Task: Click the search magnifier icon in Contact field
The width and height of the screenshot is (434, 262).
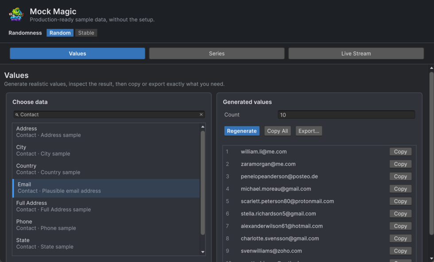Action: point(17,115)
